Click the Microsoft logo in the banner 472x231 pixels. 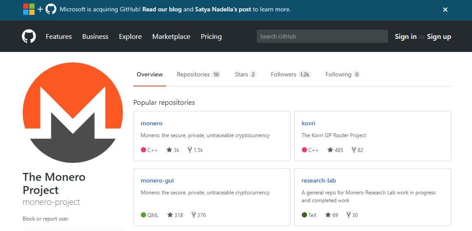pyautogui.click(x=28, y=9)
